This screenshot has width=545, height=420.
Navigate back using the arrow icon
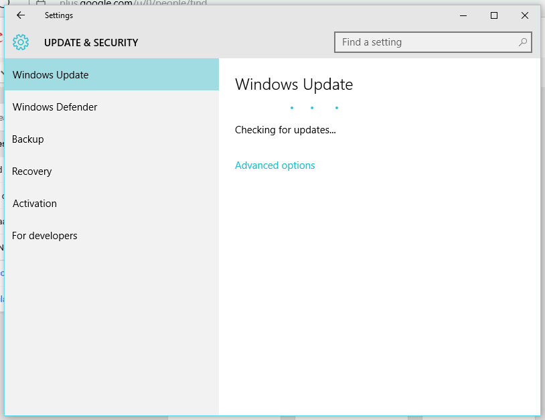tap(20, 15)
